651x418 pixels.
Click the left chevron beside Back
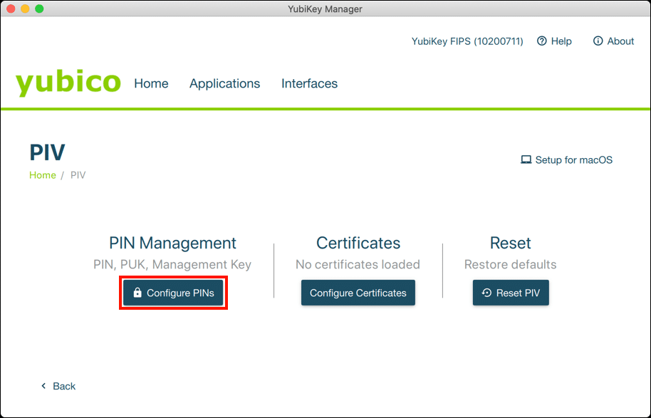click(x=43, y=386)
